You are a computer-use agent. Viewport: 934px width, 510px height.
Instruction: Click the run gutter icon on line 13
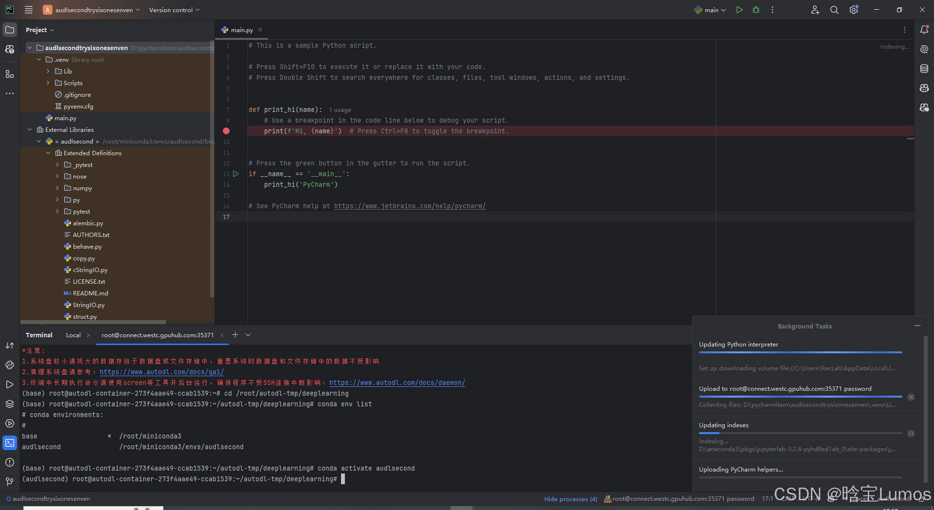coord(236,174)
